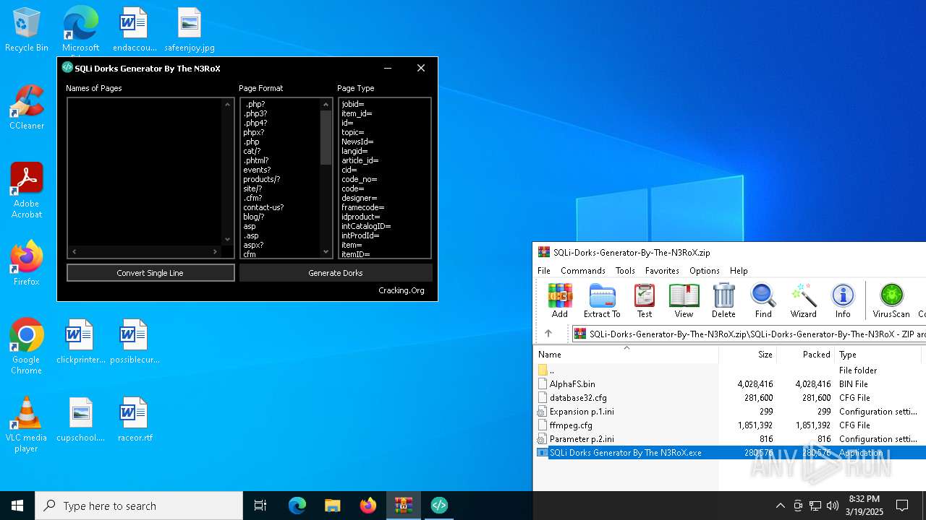Go up one folder in WinRAR
The image size is (926, 520).
pyautogui.click(x=548, y=334)
